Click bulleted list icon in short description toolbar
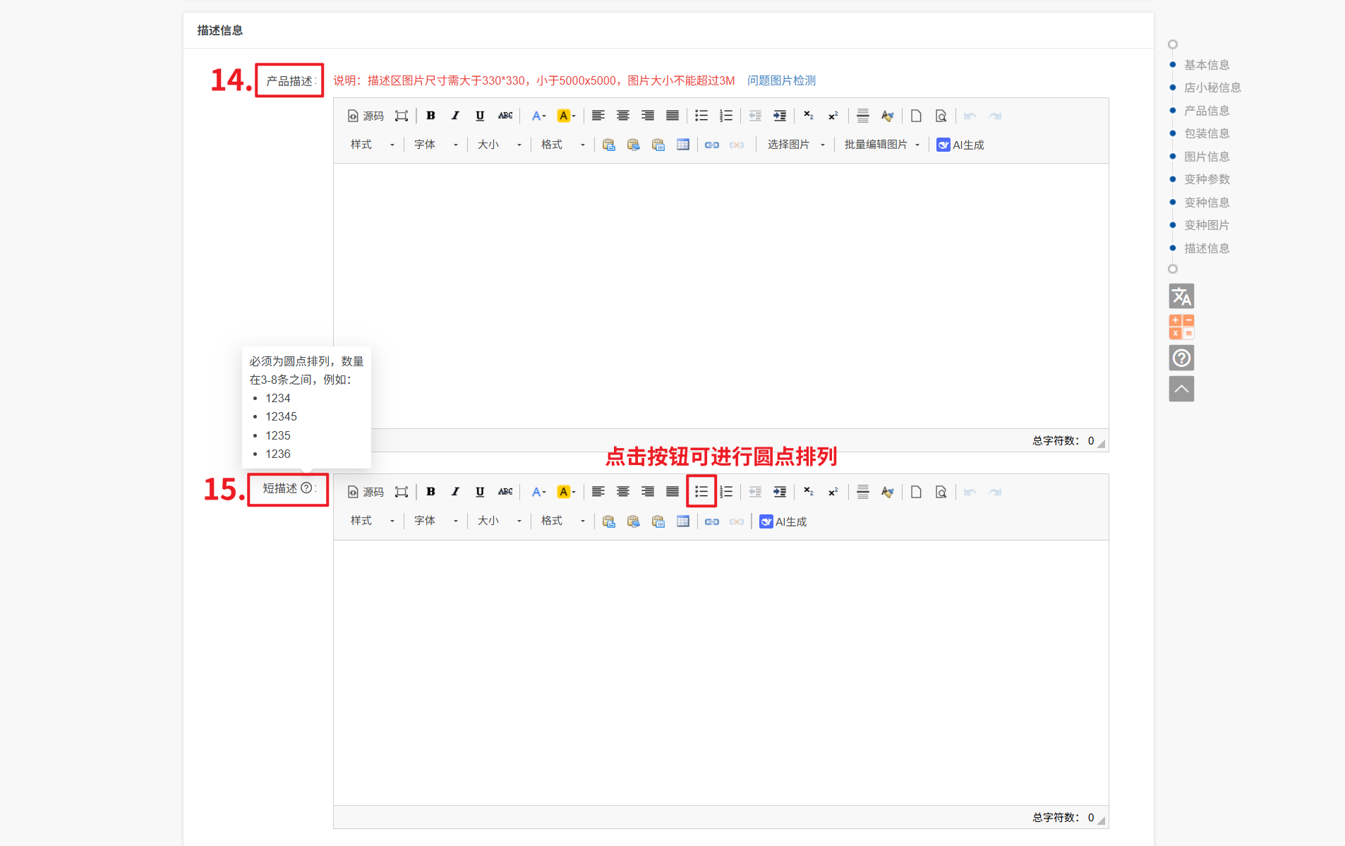The height and width of the screenshot is (846, 1345). [701, 492]
